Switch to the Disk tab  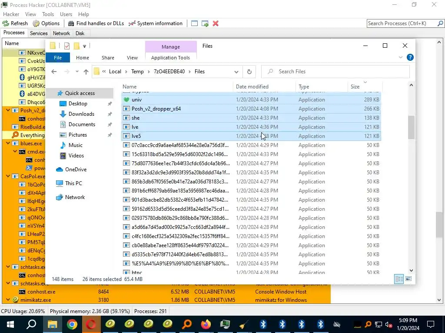(80, 33)
